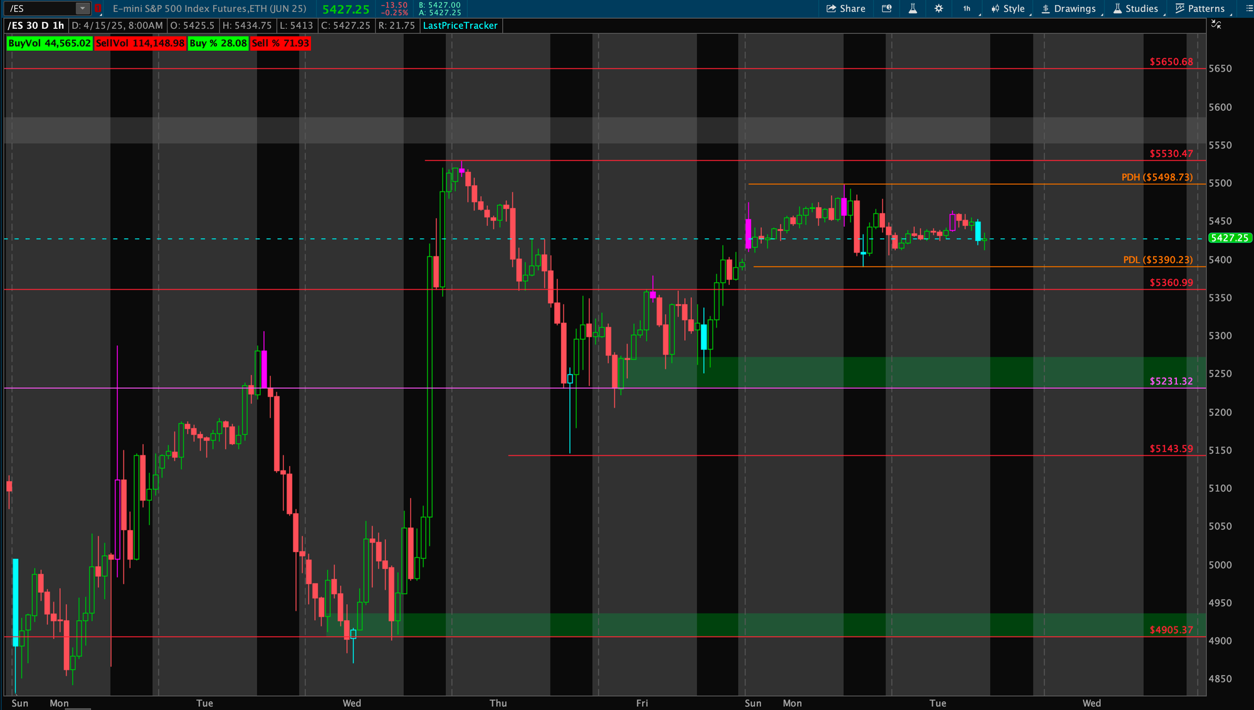This screenshot has height=710, width=1254.
Task: Open chart settings gear icon
Action: tap(939, 8)
